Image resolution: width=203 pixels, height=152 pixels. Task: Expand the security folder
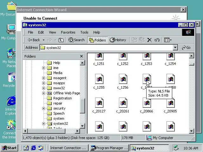44,108
